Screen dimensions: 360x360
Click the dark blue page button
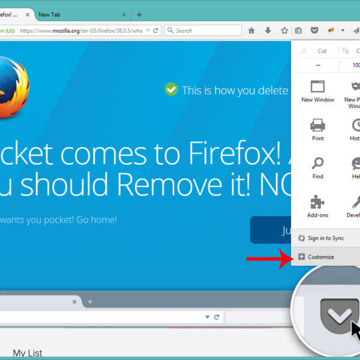tap(271, 230)
